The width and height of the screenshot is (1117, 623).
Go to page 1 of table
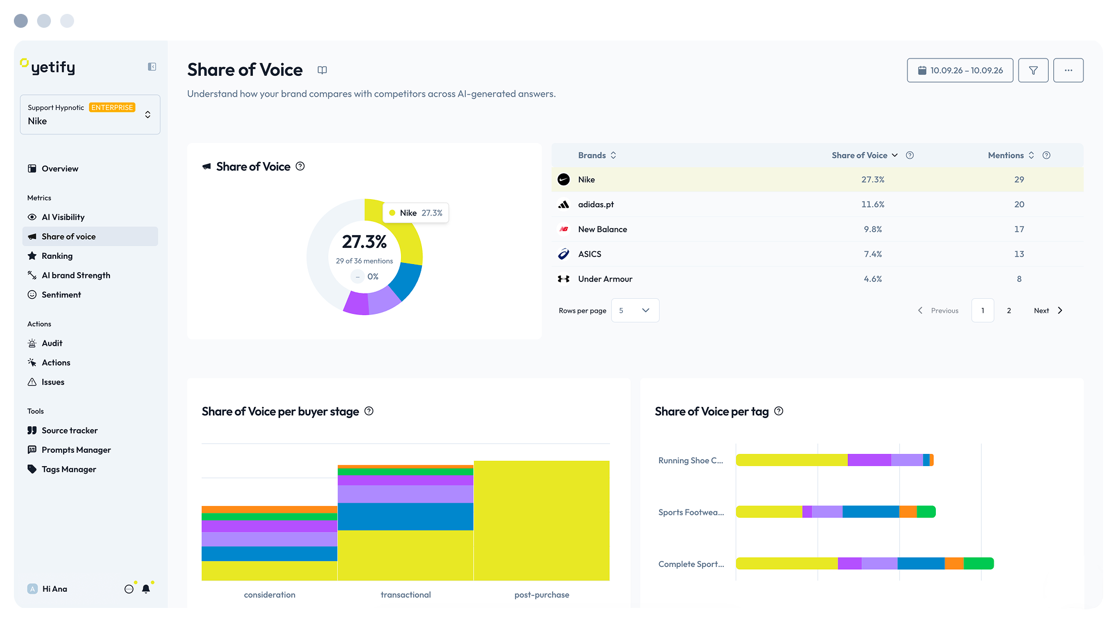click(983, 310)
